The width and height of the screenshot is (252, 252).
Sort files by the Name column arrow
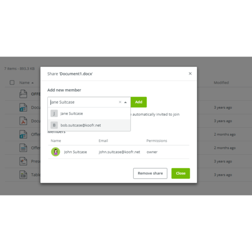[32, 83]
